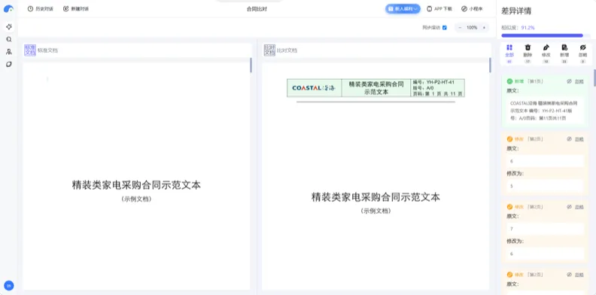Viewport: 596px width, 295px height.
Task: Click the COASTAL logo in comparison document header
Action: click(x=314, y=88)
